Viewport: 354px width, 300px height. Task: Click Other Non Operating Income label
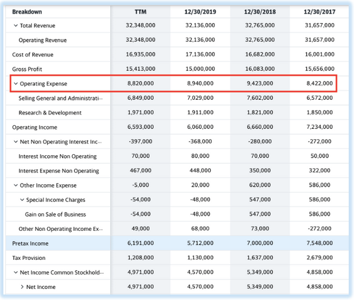click(x=61, y=229)
